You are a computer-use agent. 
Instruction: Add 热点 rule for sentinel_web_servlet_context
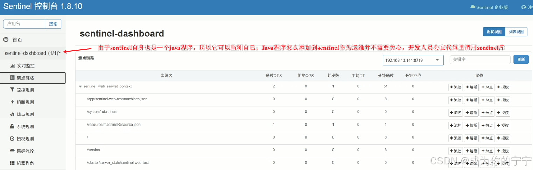pos(487,87)
